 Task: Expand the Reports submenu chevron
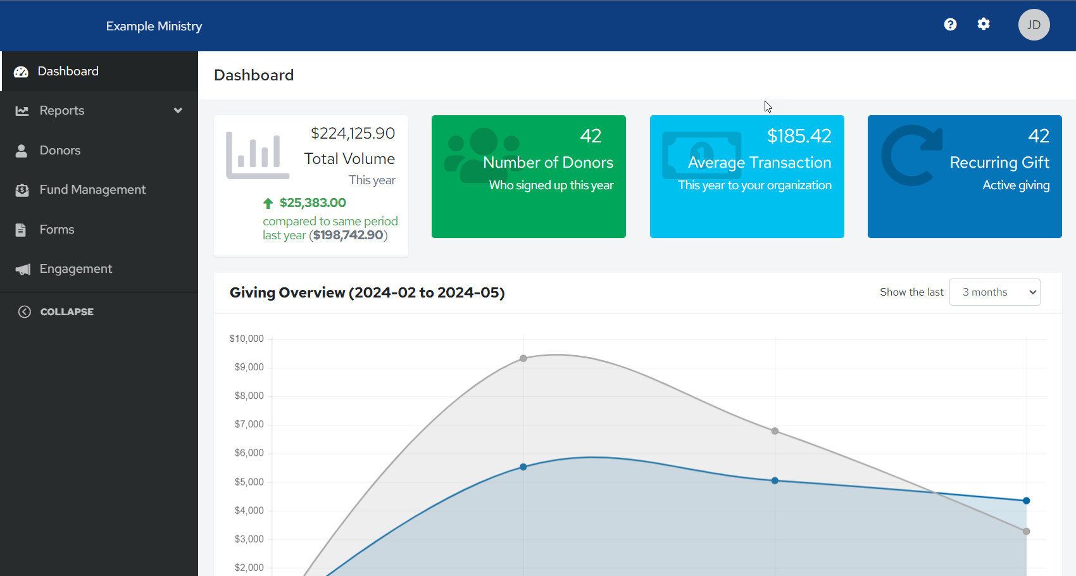point(178,110)
